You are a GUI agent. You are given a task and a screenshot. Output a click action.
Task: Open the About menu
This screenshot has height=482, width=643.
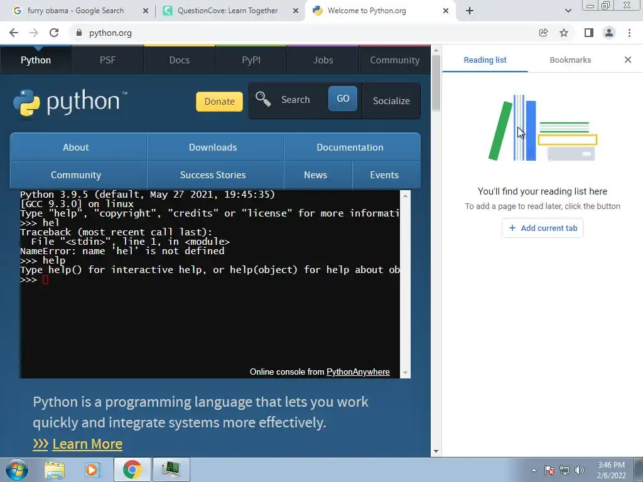coord(76,147)
